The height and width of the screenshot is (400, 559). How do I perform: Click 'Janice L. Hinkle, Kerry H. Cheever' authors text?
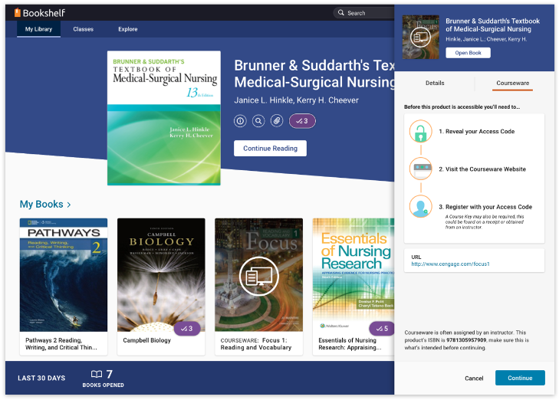296,100
